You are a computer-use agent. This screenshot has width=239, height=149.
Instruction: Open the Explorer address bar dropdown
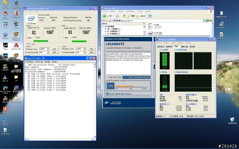point(204,20)
